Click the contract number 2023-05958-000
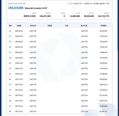 coord(20,4)
